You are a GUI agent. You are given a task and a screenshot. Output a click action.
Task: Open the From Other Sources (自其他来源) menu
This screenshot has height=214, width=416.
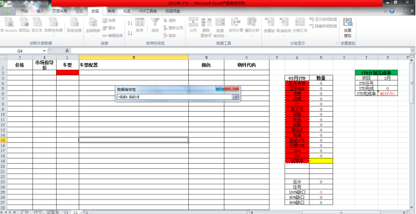click(x=53, y=26)
